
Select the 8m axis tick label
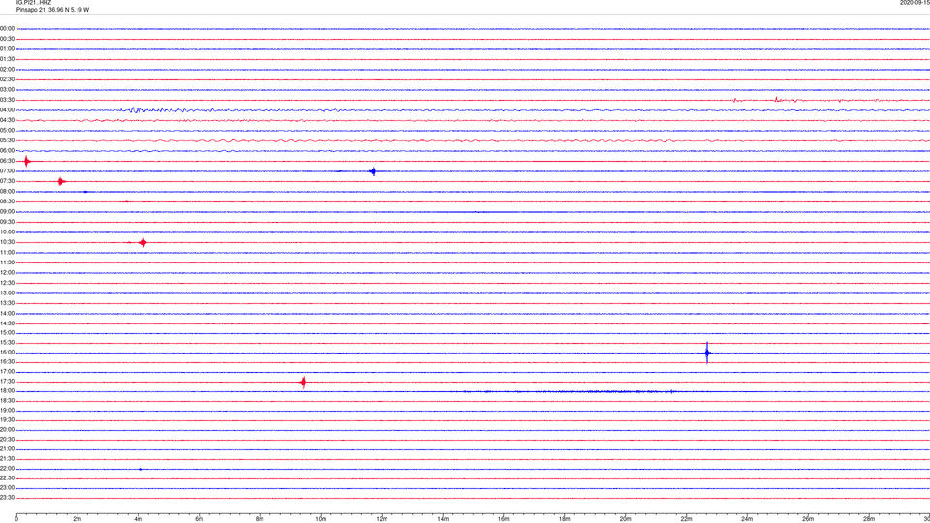pyautogui.click(x=260, y=519)
